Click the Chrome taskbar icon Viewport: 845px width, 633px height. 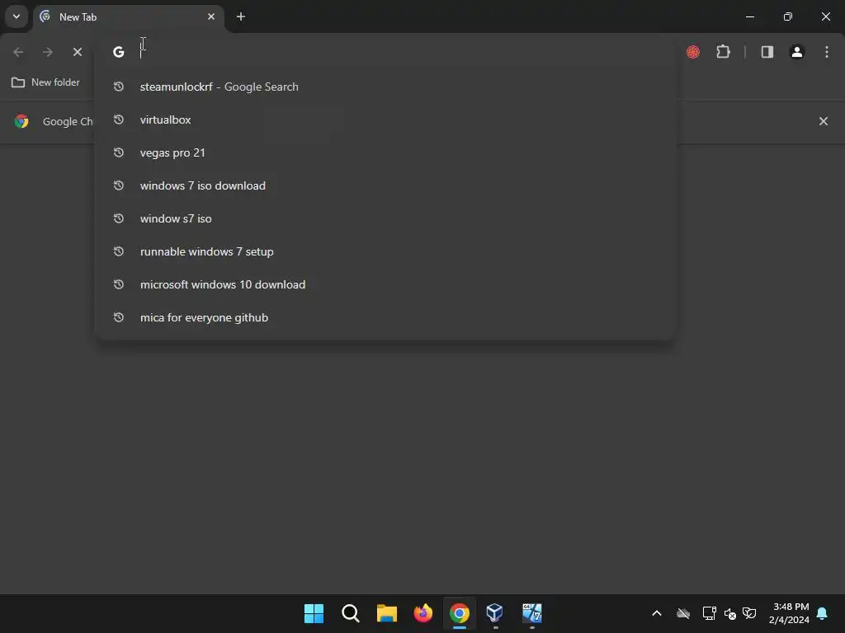pyautogui.click(x=459, y=613)
